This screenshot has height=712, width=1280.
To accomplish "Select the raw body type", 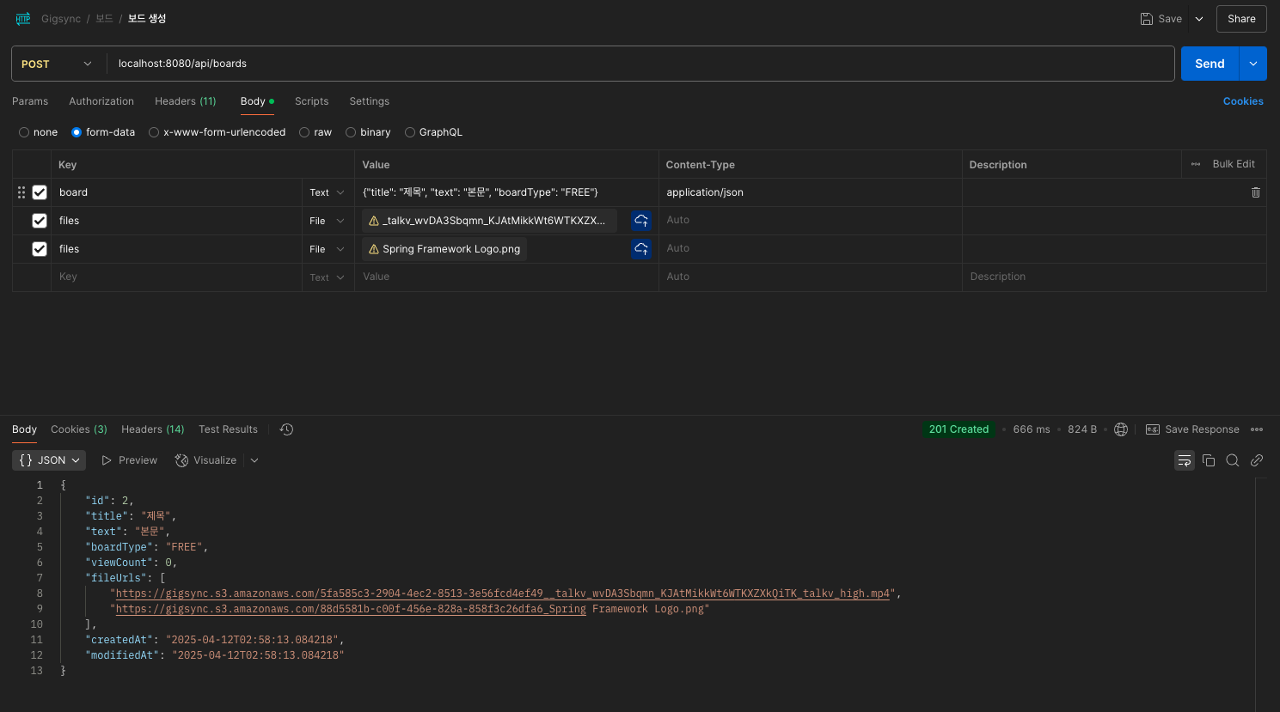I will point(304,132).
